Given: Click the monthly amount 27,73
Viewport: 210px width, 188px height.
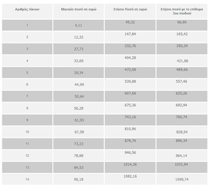Looking at the screenshot, I should (78, 49).
